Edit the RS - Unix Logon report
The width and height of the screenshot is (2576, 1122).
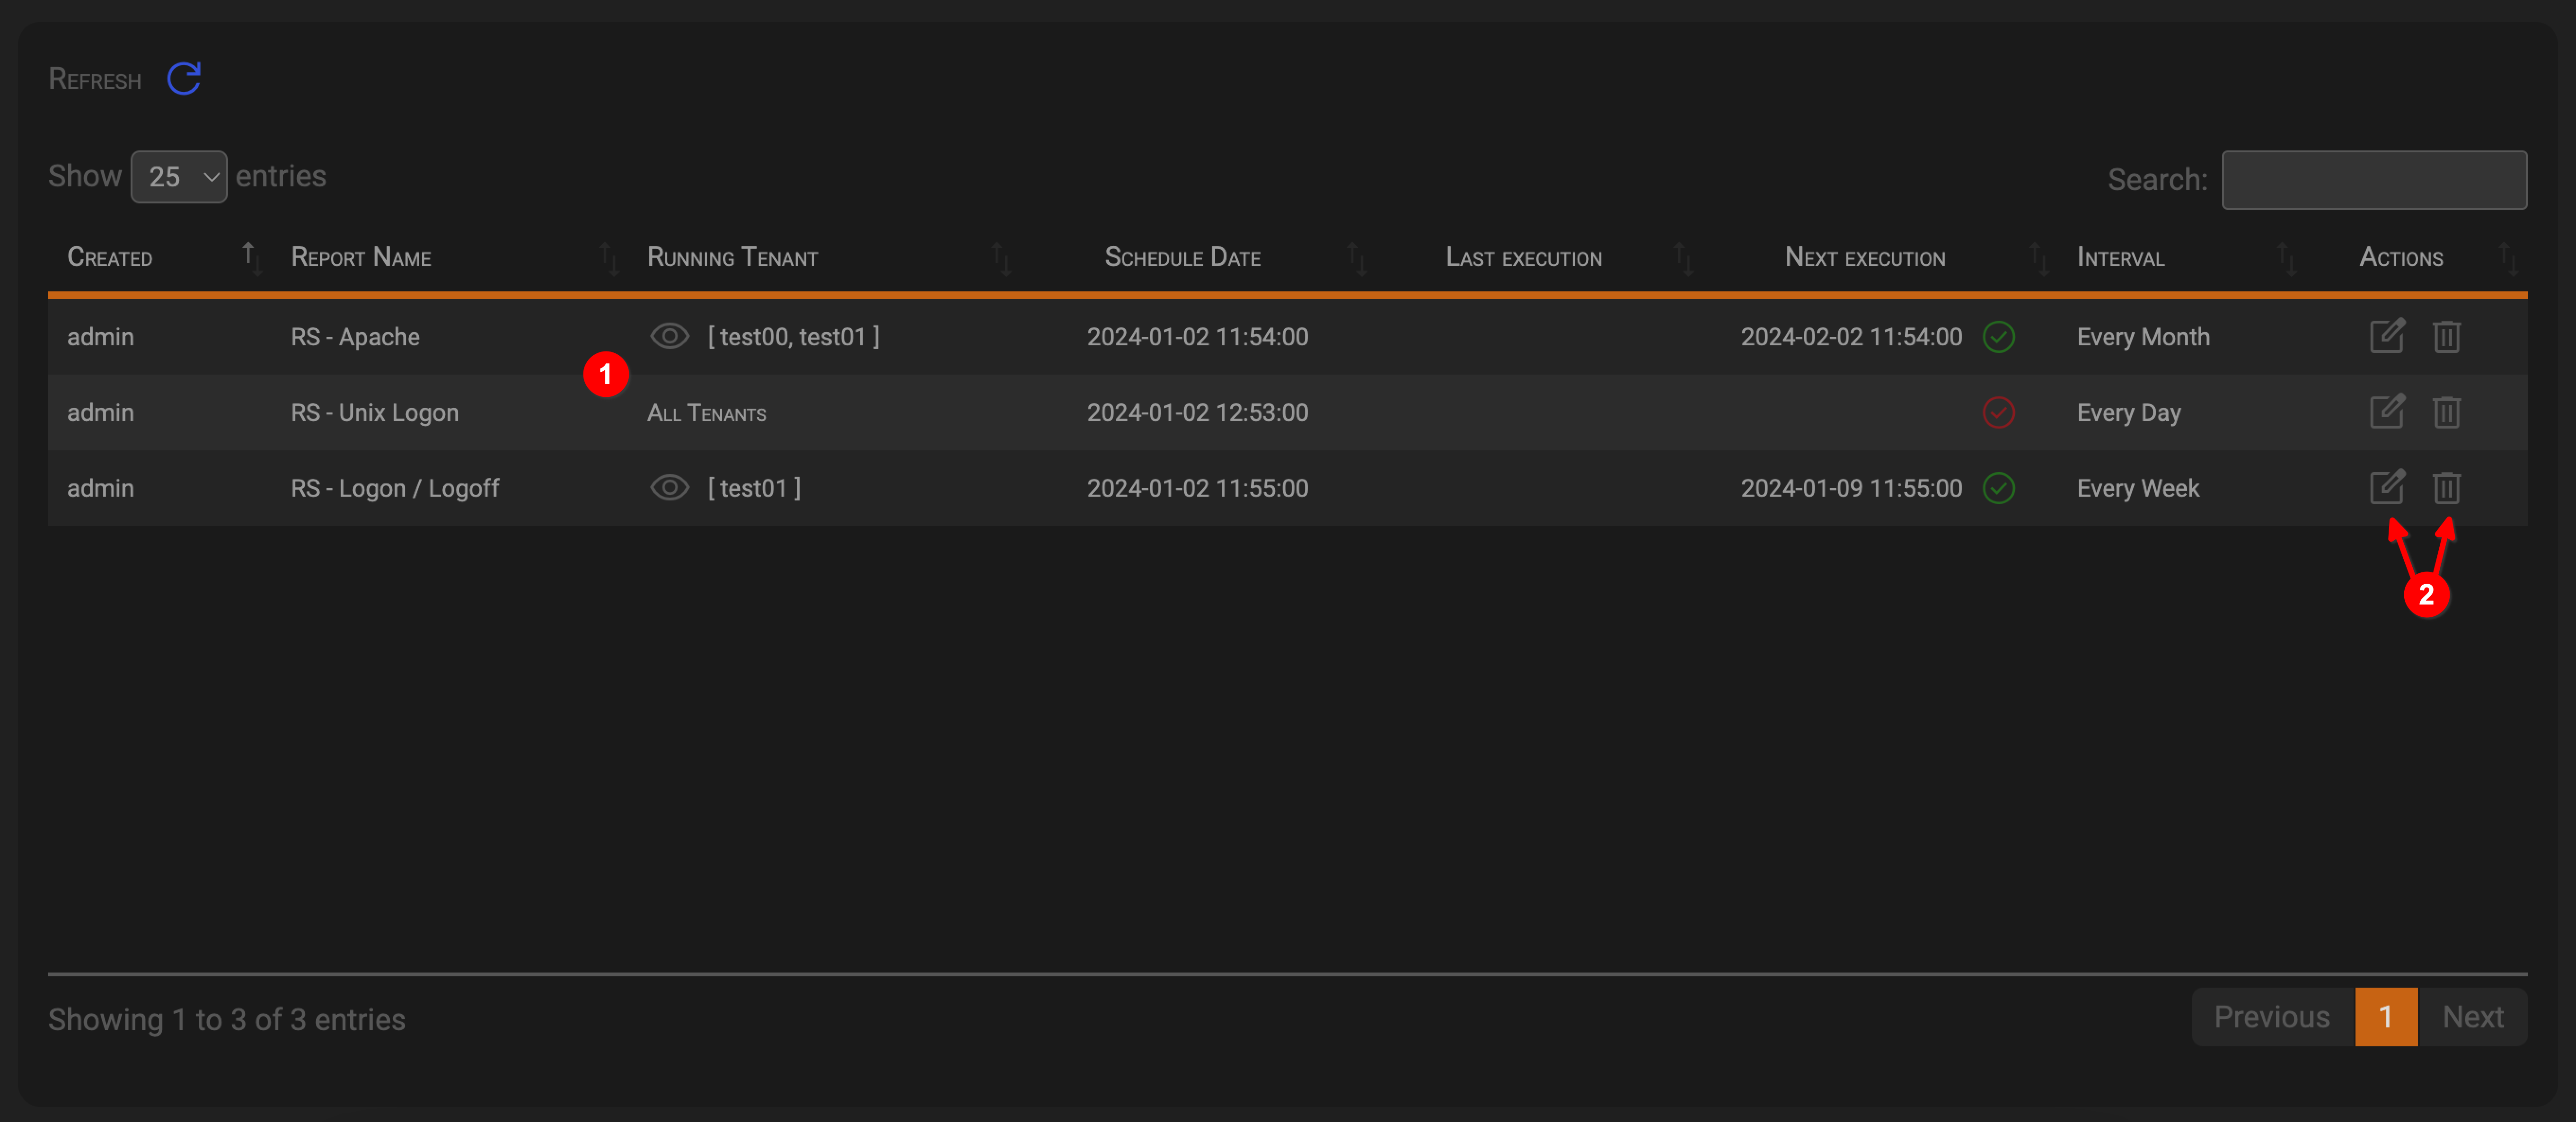(2387, 411)
